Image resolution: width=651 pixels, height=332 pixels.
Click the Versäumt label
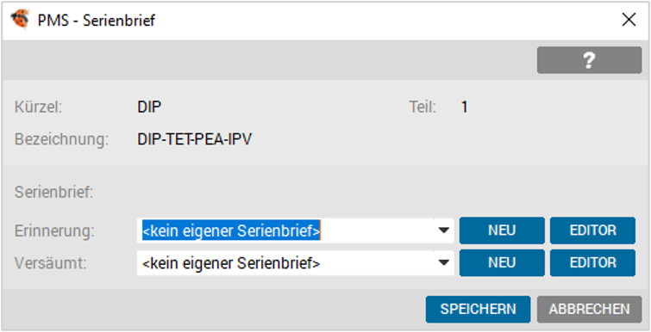click(x=51, y=263)
